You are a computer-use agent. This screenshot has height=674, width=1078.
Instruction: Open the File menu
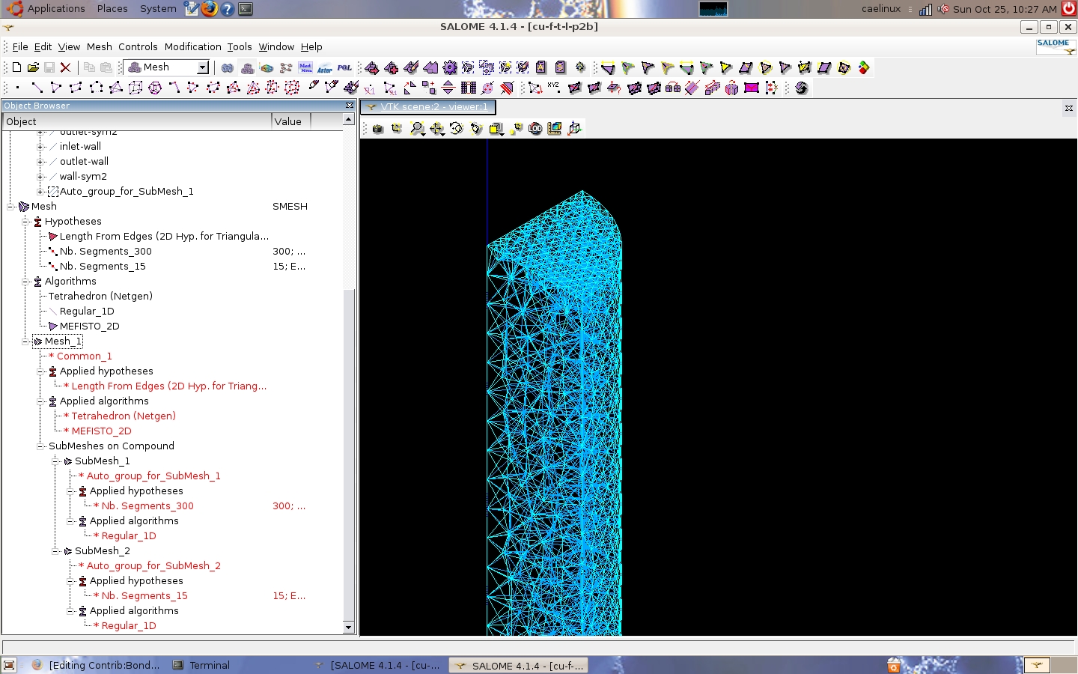pos(20,46)
